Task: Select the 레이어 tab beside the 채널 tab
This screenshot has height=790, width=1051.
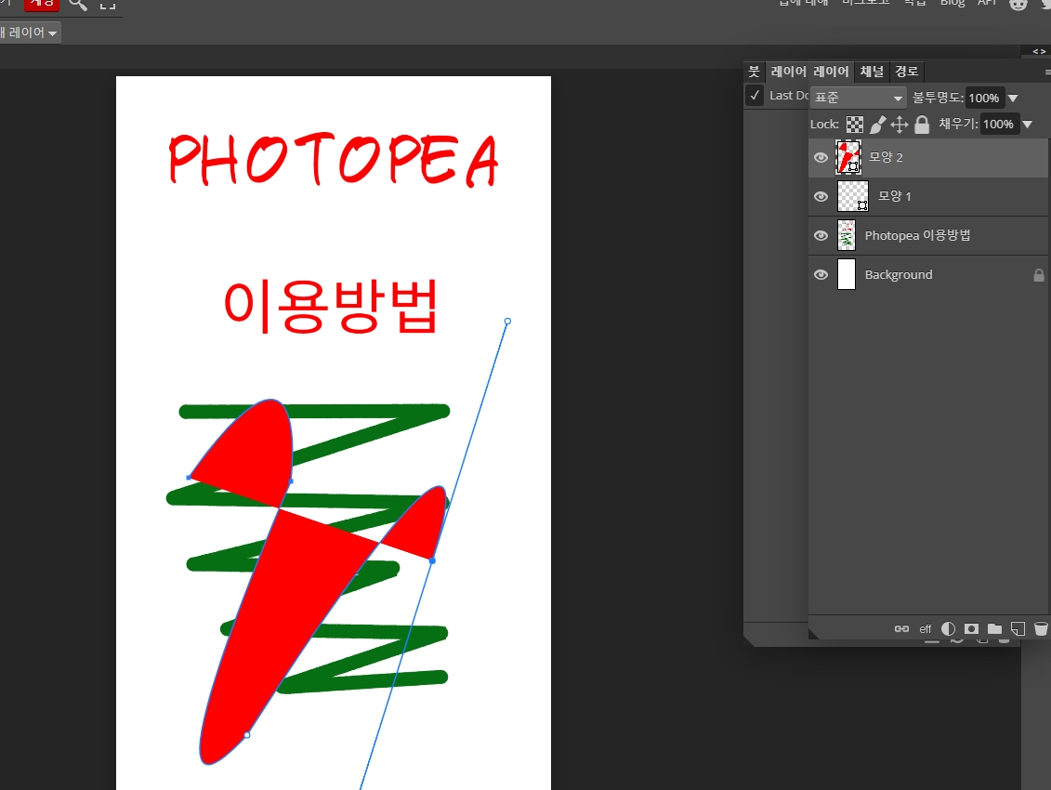Action: click(x=831, y=71)
